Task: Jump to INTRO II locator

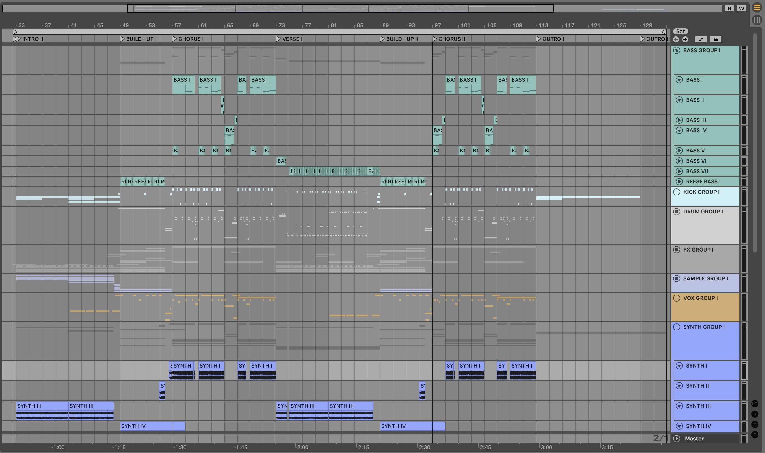Action: pos(30,39)
